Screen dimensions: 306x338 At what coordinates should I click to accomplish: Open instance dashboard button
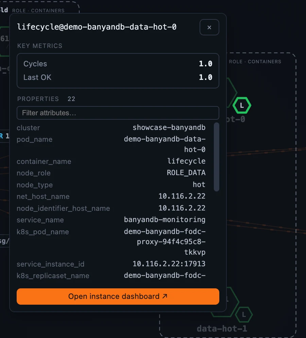(118, 297)
